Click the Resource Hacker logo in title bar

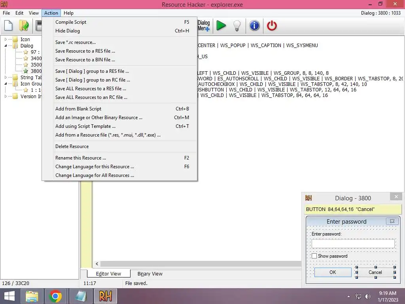pyautogui.click(x=4, y=4)
